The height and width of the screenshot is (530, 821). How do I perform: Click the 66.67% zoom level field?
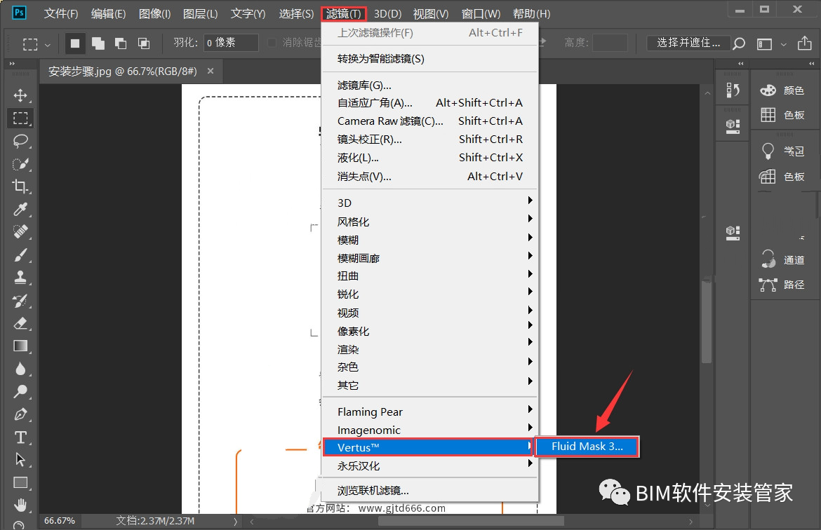pos(60,521)
